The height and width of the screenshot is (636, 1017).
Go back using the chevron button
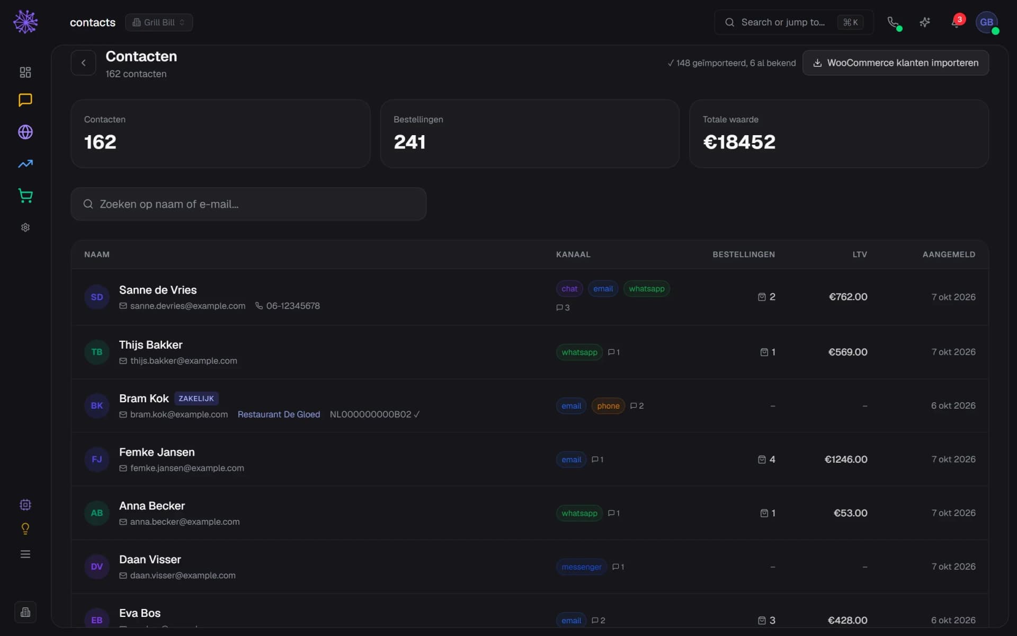(83, 63)
